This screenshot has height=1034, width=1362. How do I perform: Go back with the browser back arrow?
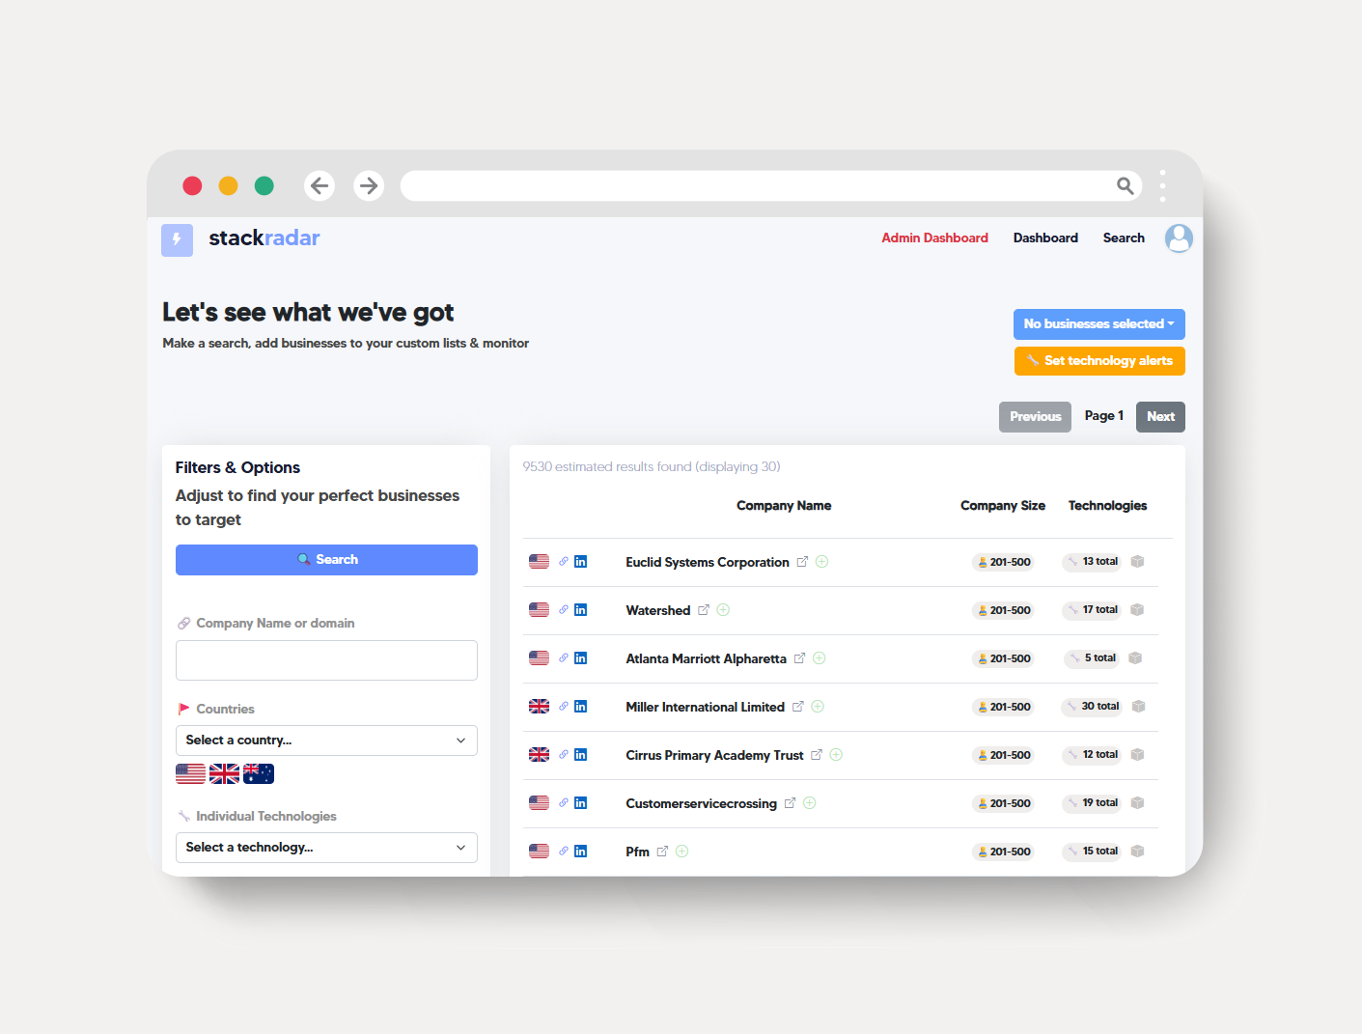pyautogui.click(x=320, y=185)
